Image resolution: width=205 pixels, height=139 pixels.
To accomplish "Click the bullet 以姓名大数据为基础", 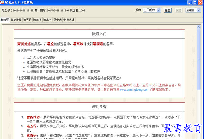I will coord(41,58).
